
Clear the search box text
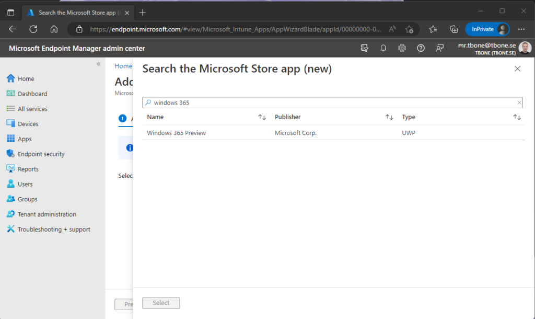tap(519, 102)
